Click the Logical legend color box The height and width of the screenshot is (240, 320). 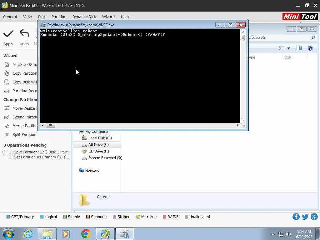[x=42, y=217]
